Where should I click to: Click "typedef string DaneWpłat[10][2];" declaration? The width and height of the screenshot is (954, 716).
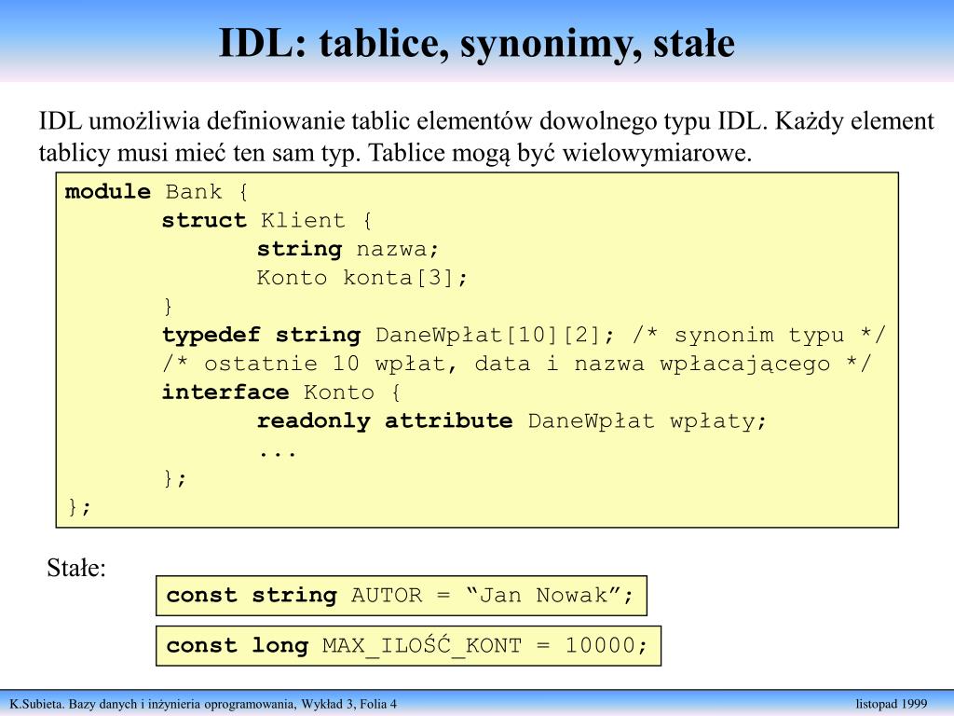coord(388,335)
